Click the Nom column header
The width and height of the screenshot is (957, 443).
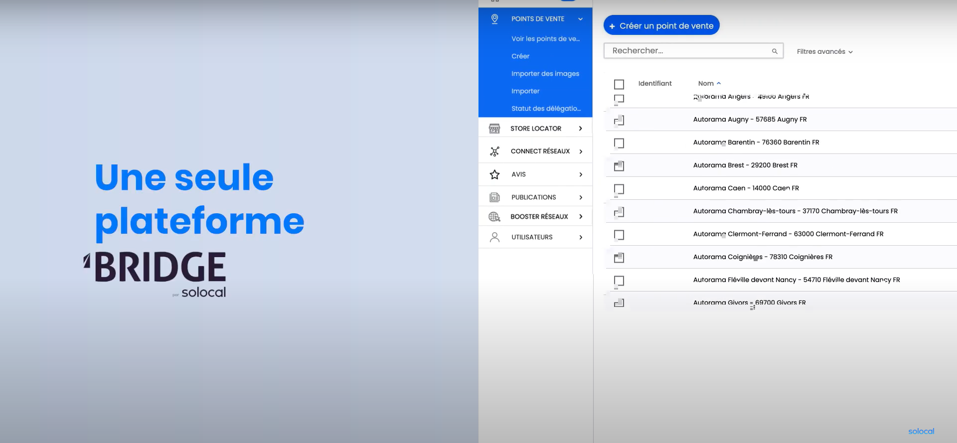coord(706,83)
